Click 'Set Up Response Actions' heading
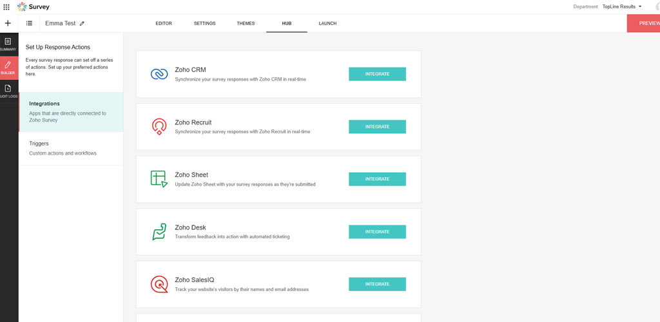The width and height of the screenshot is (660, 322). [57, 47]
